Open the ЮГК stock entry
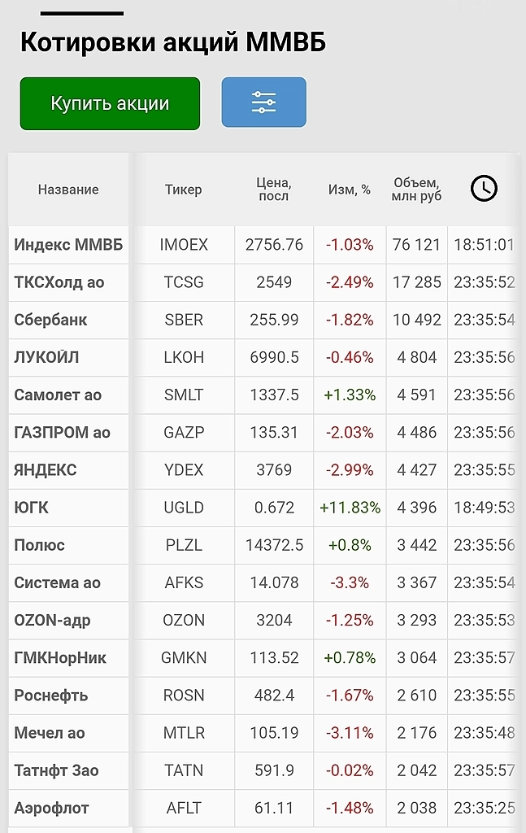 (x=32, y=508)
